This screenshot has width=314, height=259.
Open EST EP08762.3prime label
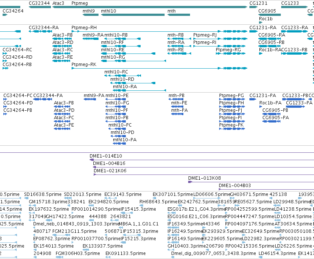[x=52, y=239]
